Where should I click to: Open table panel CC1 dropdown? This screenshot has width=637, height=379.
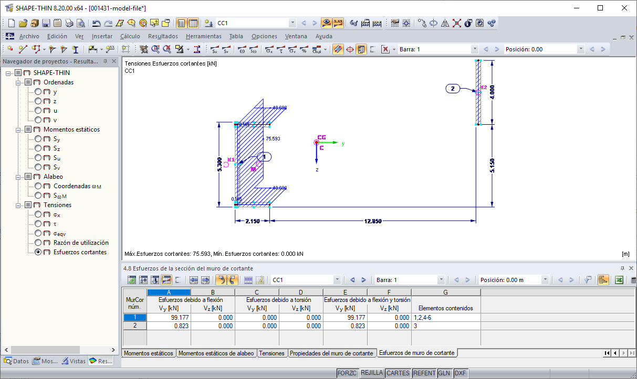(337, 280)
